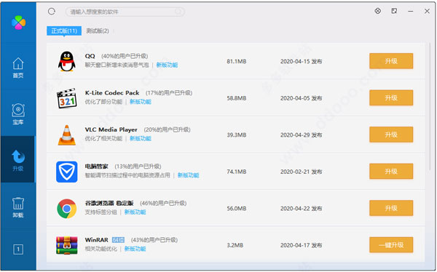Click the 3.2MB size of WinRAR

(235, 245)
